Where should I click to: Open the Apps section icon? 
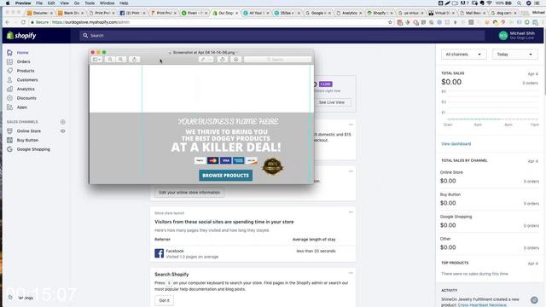pyautogui.click(x=9, y=107)
